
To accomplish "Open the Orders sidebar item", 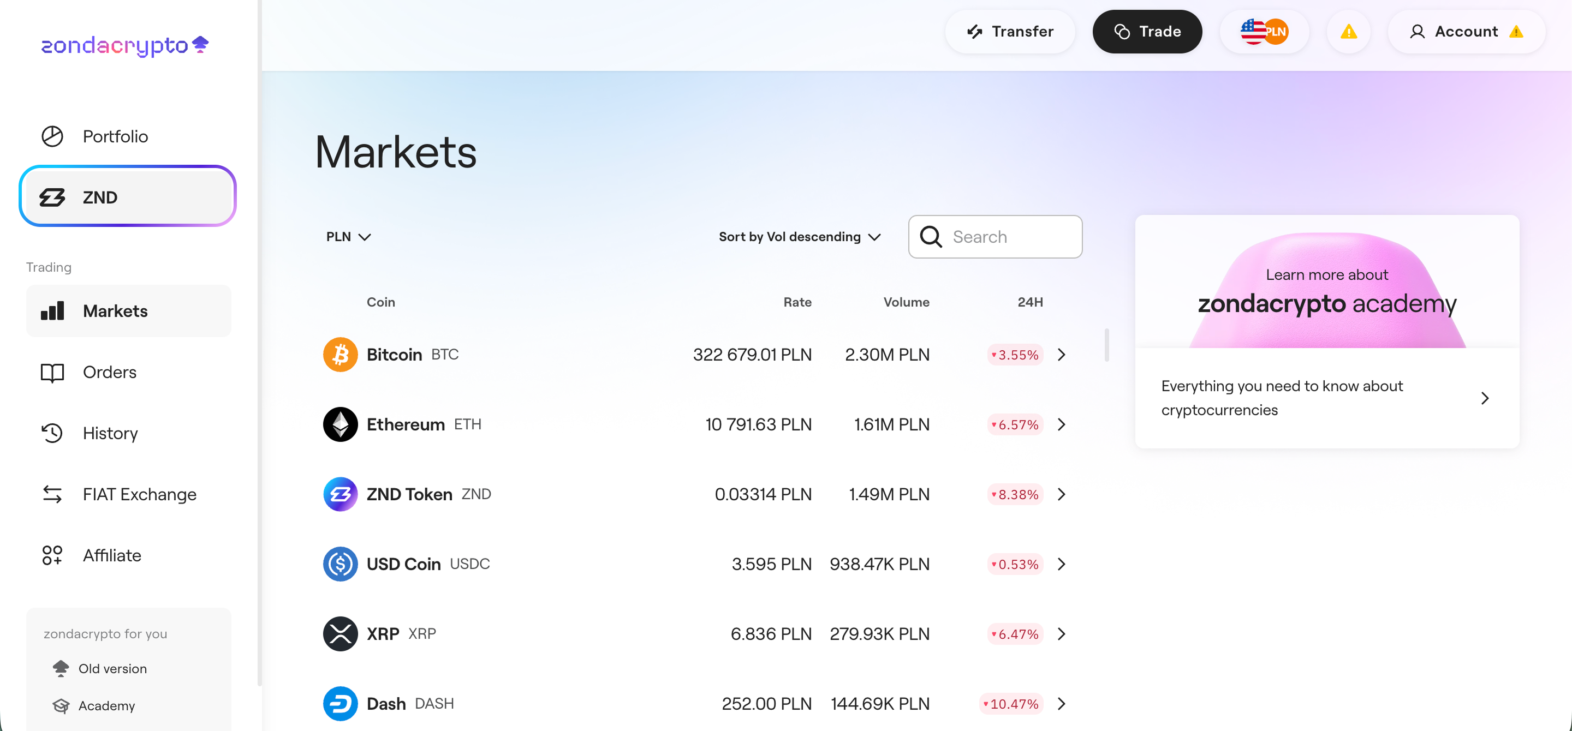I will pyautogui.click(x=109, y=372).
